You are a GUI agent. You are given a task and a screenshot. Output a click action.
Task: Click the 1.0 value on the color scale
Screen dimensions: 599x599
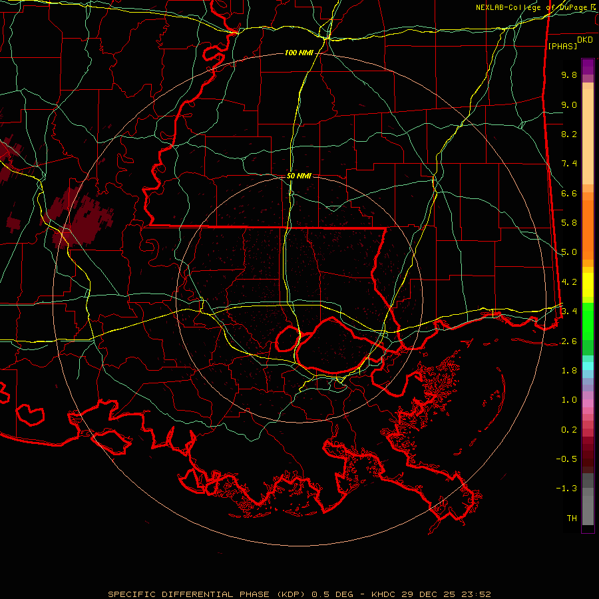pyautogui.click(x=569, y=400)
